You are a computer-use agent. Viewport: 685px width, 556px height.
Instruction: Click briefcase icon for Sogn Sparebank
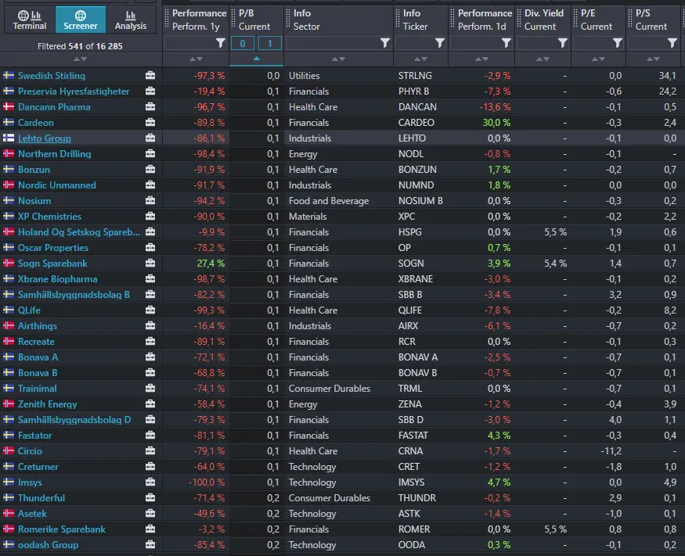click(x=150, y=264)
